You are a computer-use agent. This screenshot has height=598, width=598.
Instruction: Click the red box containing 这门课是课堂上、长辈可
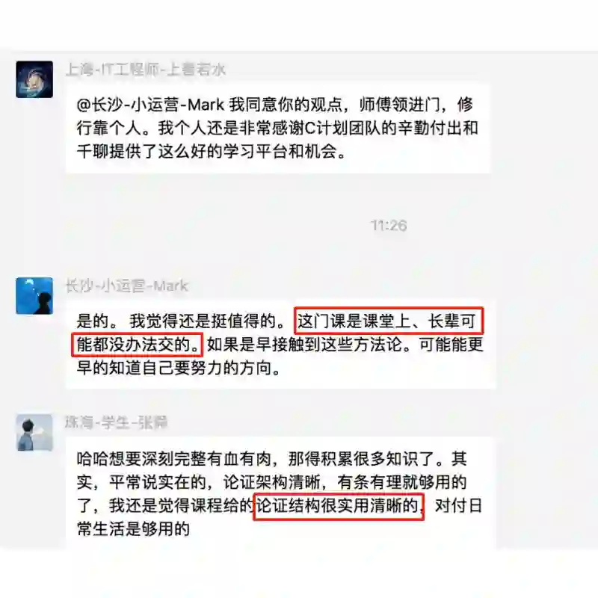tap(389, 321)
